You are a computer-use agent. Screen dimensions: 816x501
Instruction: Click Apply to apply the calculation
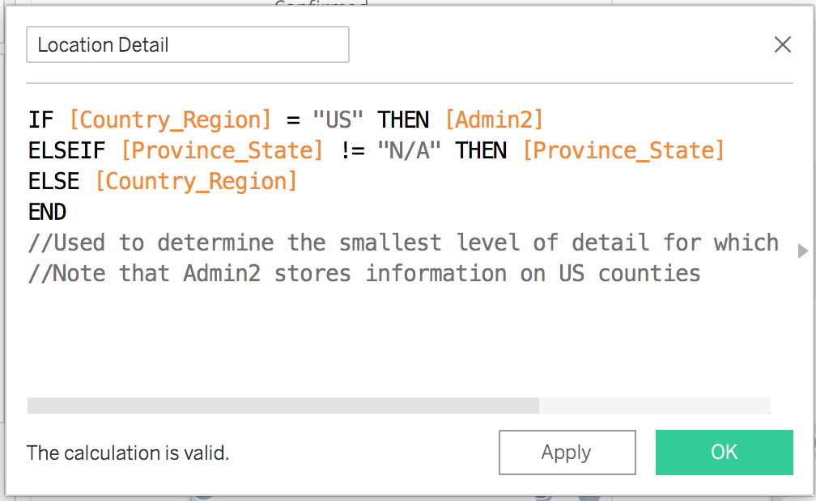[x=567, y=453]
